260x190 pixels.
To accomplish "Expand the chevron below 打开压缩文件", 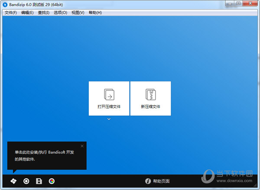I will click(109, 119).
